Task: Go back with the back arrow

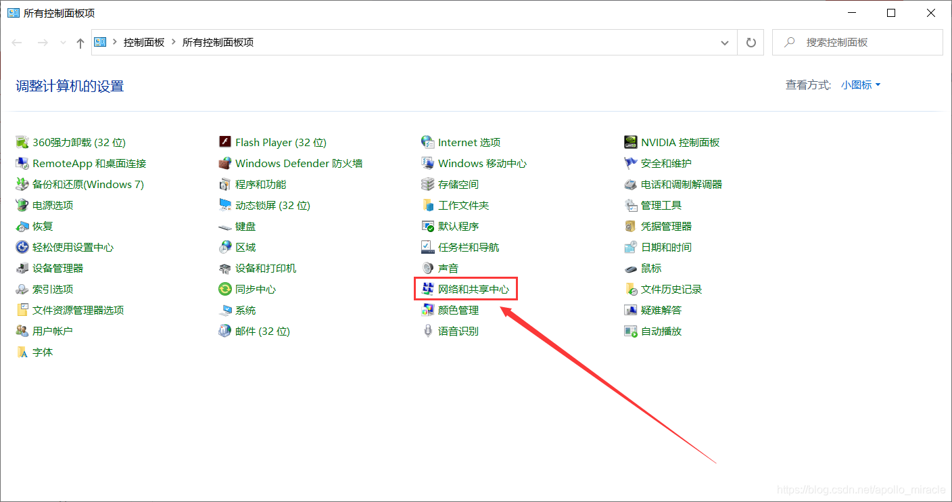Action: pyautogui.click(x=17, y=43)
